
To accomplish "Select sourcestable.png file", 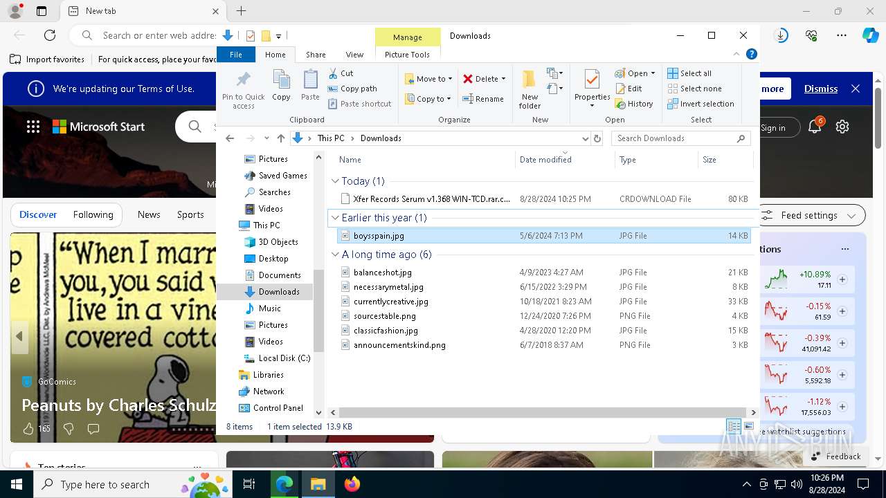I will click(545, 316).
